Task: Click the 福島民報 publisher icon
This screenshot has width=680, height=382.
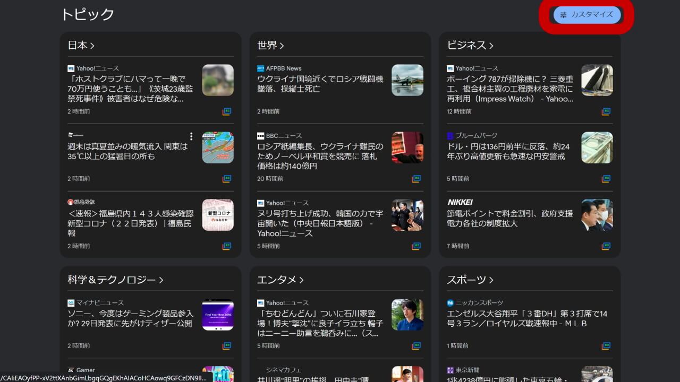Action: click(x=70, y=202)
